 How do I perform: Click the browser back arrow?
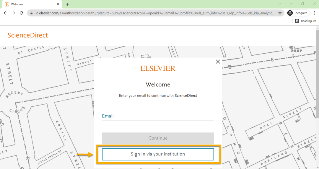click(5, 13)
